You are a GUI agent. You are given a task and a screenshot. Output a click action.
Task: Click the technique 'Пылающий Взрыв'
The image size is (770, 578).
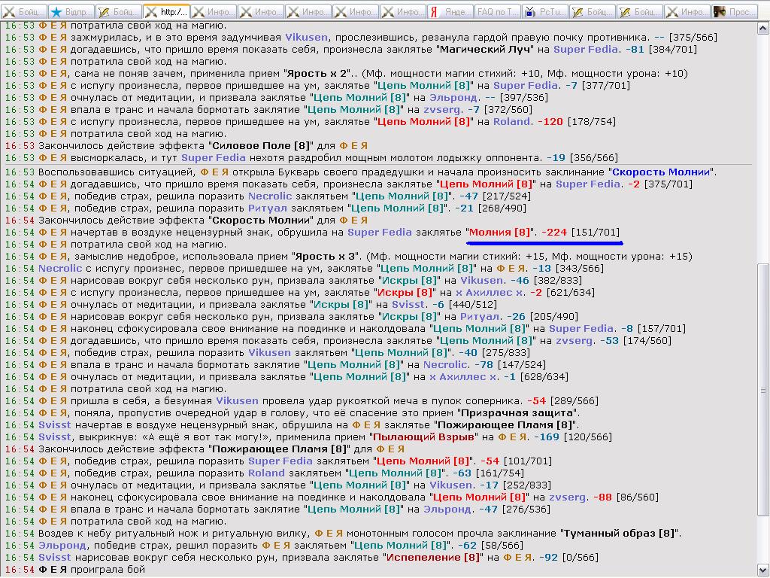(423, 437)
